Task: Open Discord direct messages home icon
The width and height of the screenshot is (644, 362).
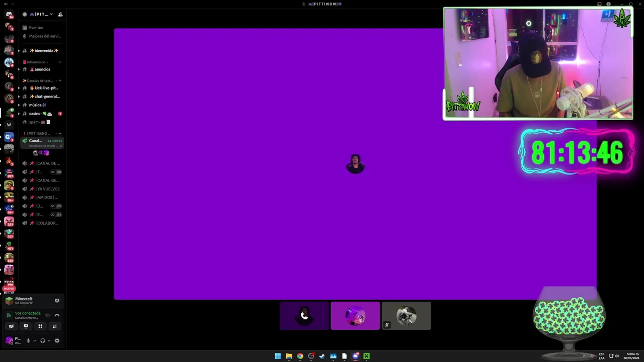Action: point(9,15)
